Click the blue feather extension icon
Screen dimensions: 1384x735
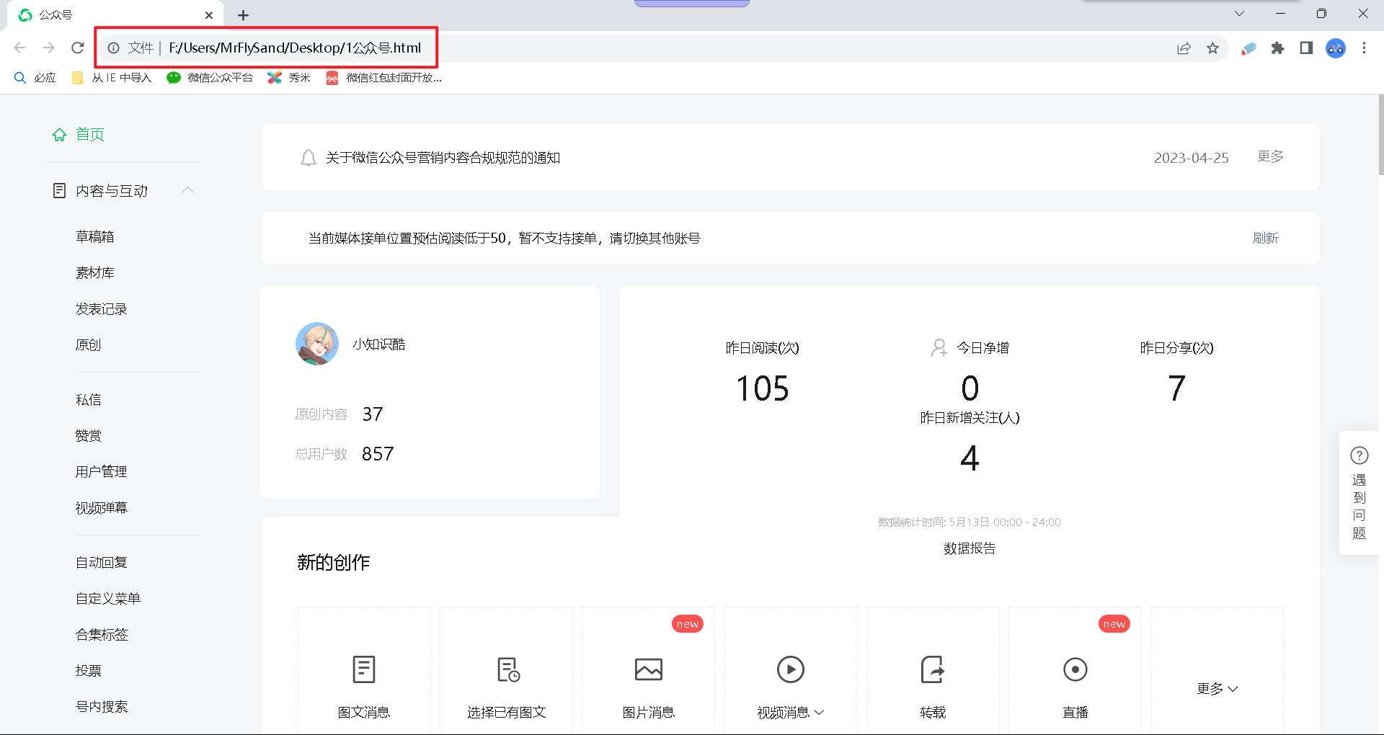(x=1249, y=48)
